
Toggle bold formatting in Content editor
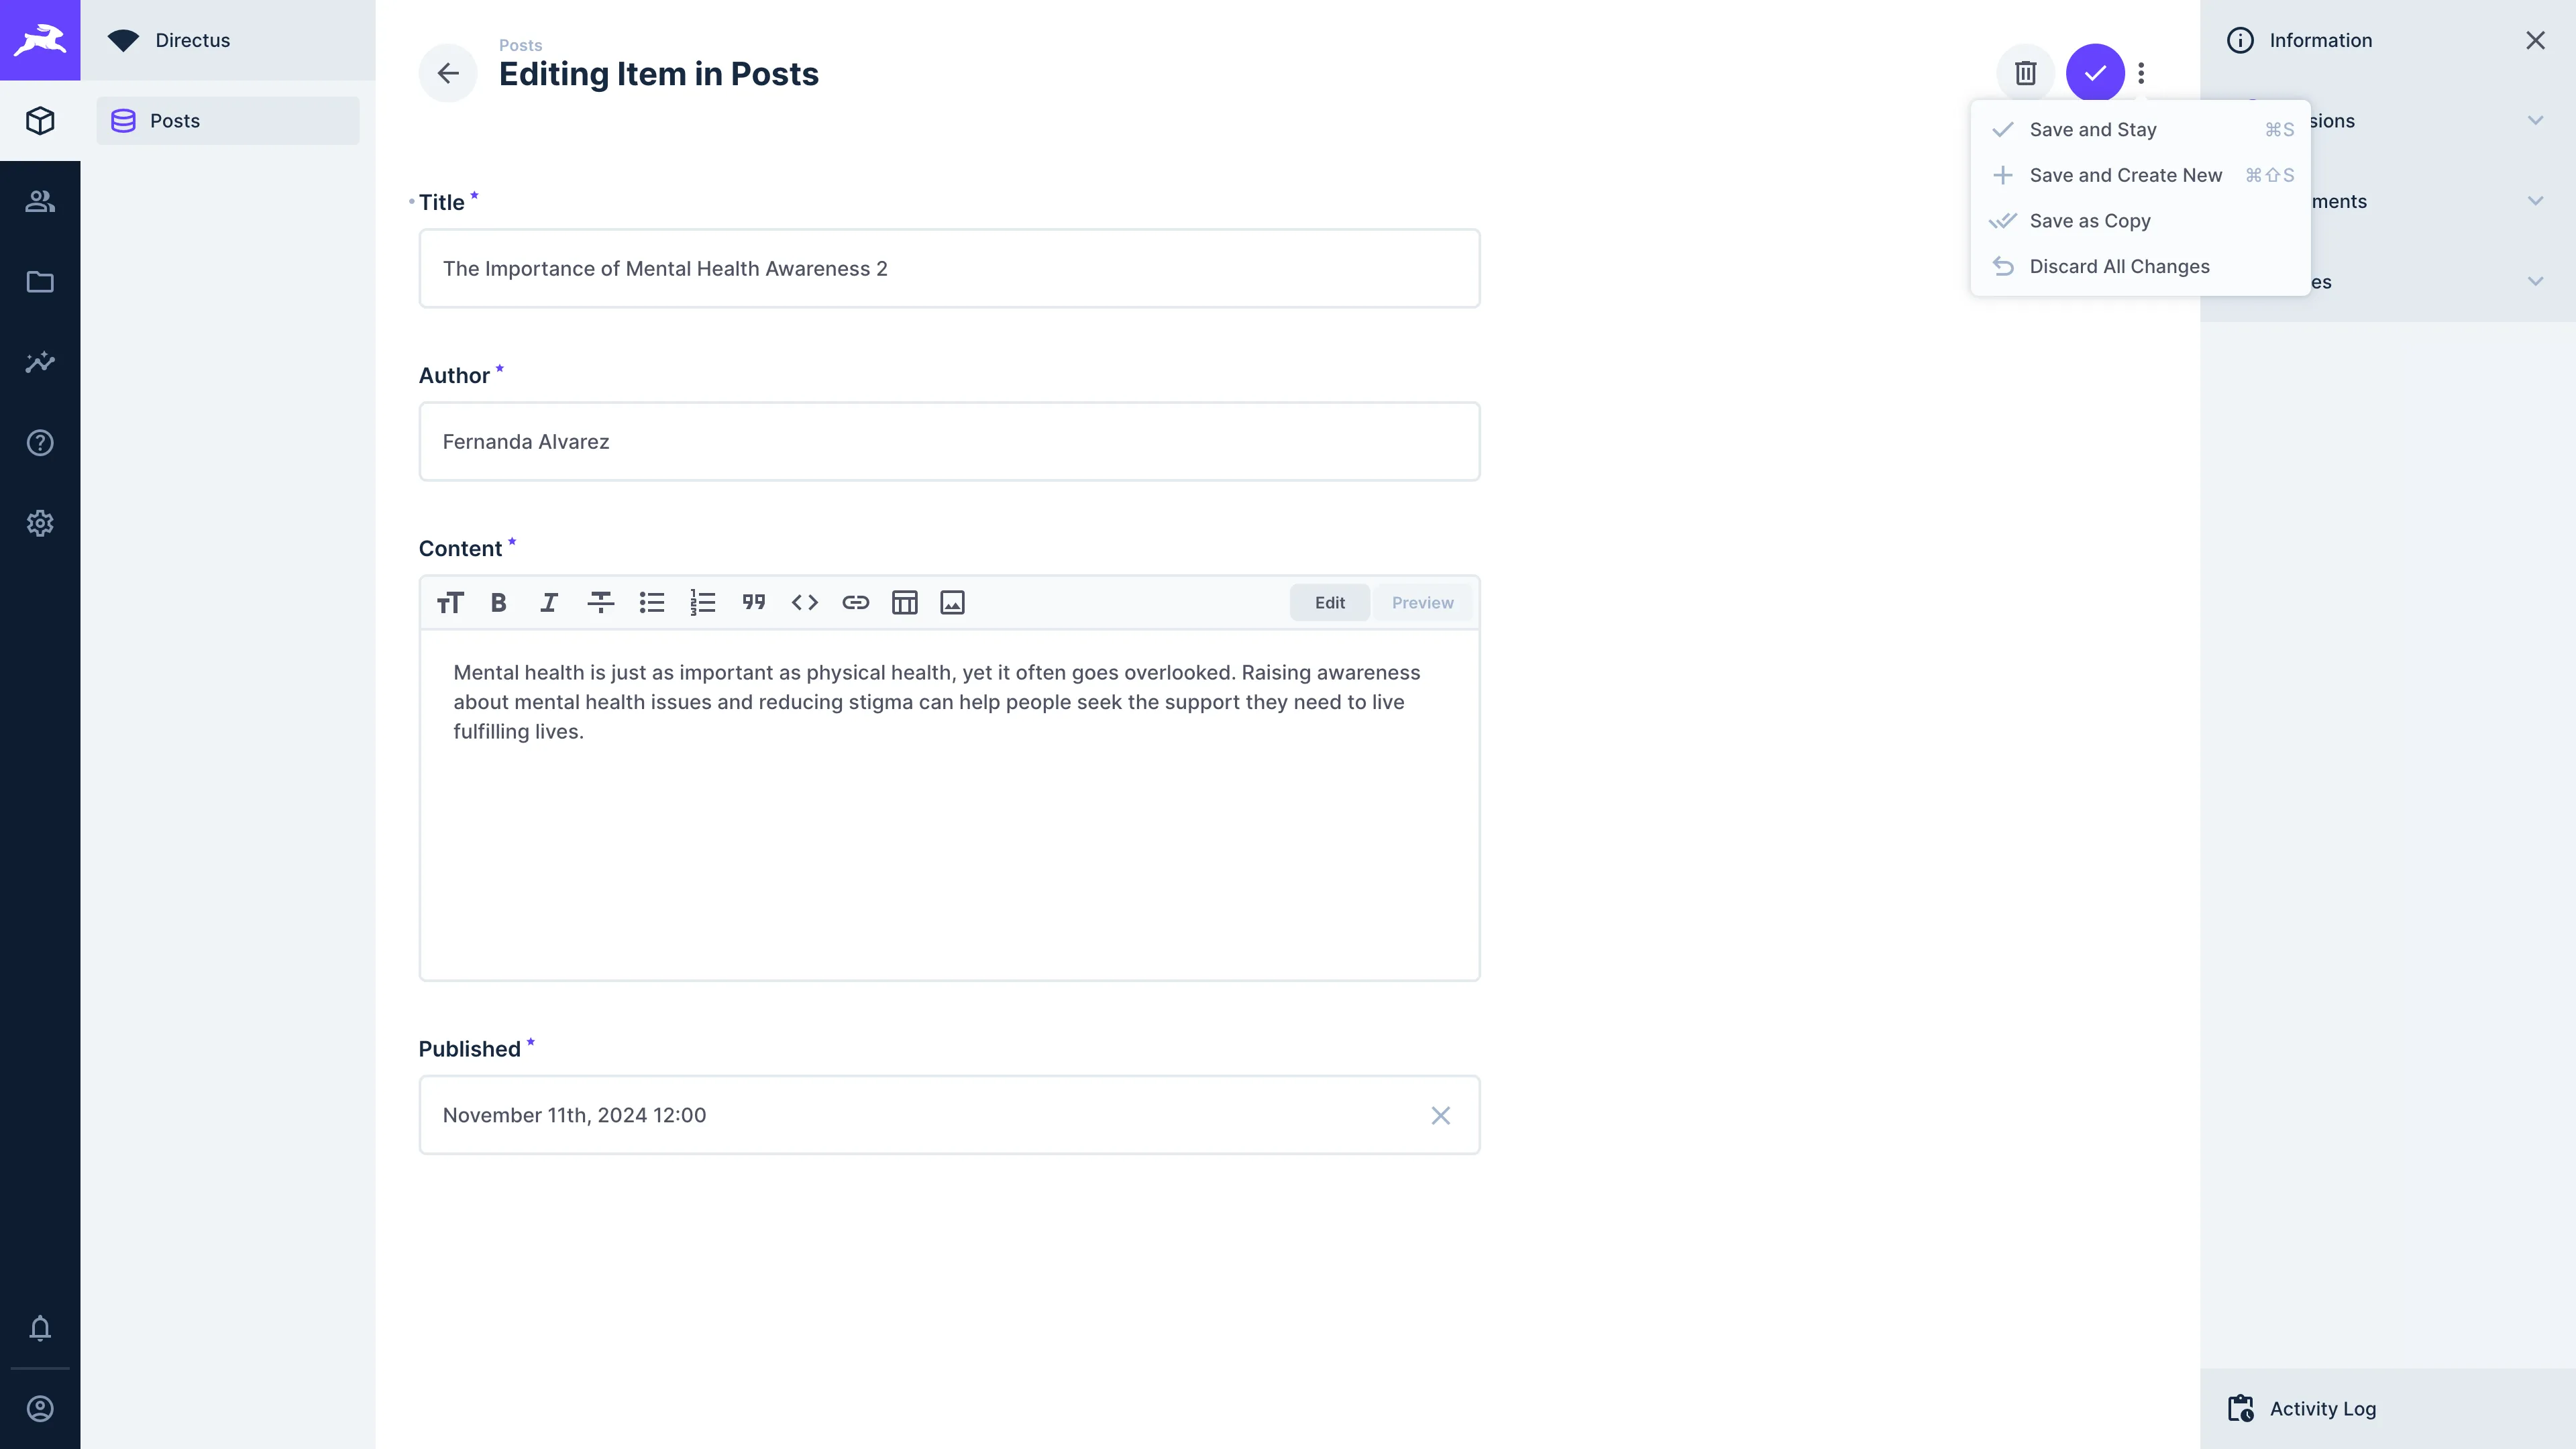(x=498, y=602)
